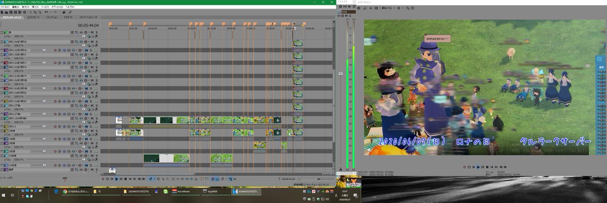Image resolution: width=607 pixels, height=203 pixels.
Task: Open Project Properties gear in main toolbar
Action: click(25, 12)
